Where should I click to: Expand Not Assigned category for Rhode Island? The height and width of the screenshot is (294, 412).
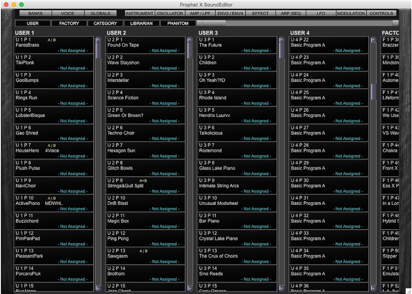[256, 103]
